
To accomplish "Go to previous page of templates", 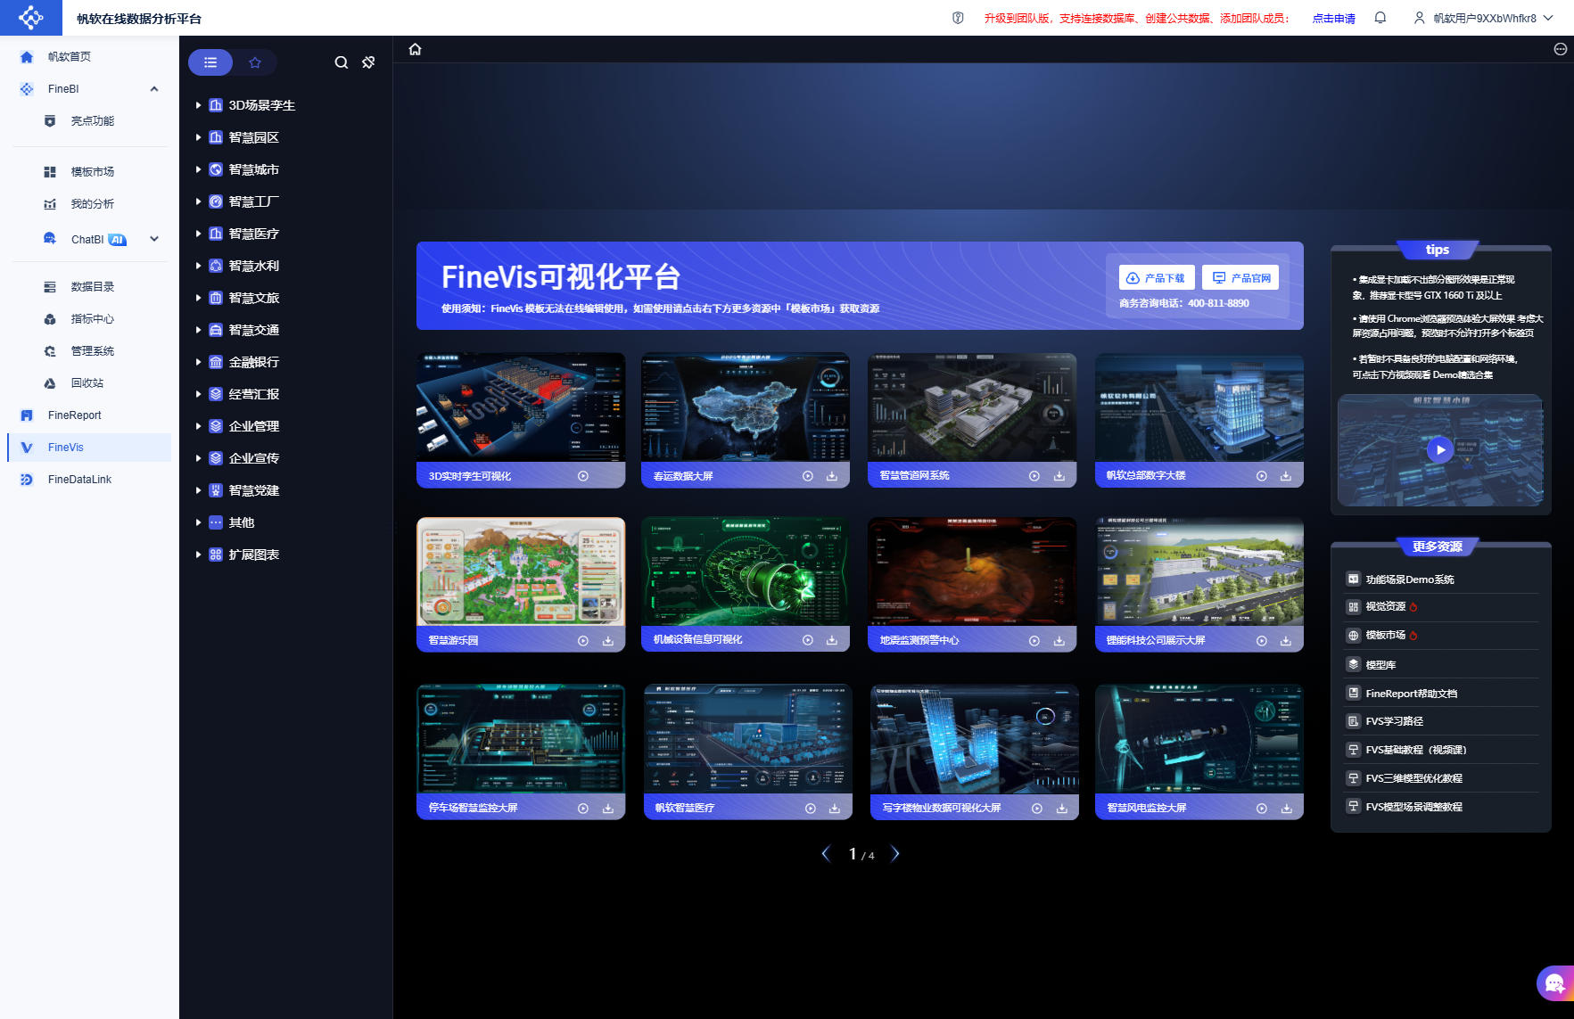I will point(826,854).
